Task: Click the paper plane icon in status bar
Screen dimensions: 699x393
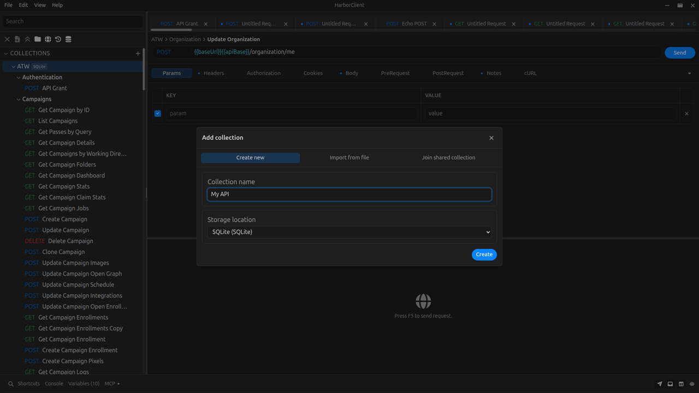Action: (x=660, y=384)
